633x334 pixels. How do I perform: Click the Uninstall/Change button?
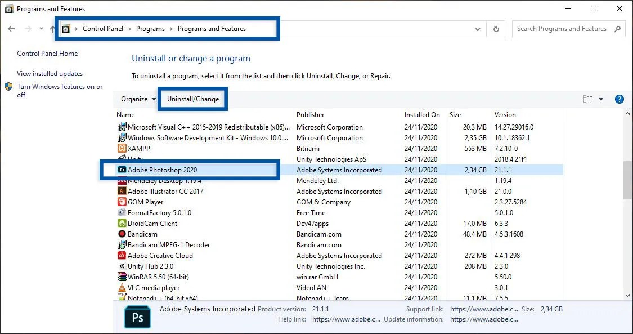coord(192,99)
